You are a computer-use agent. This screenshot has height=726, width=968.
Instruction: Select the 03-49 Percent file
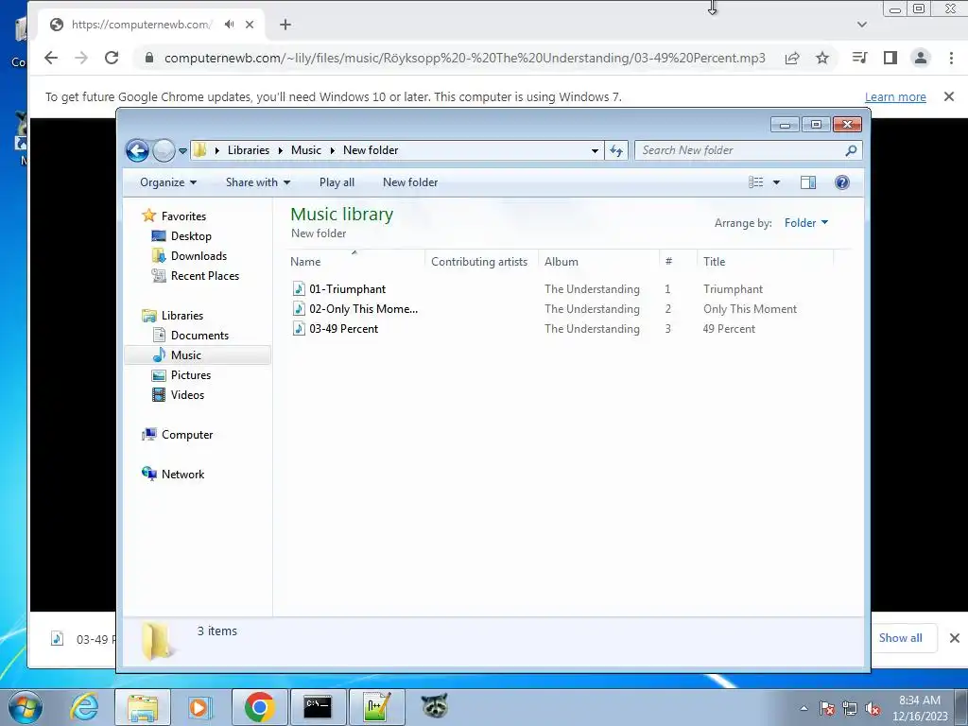point(344,329)
